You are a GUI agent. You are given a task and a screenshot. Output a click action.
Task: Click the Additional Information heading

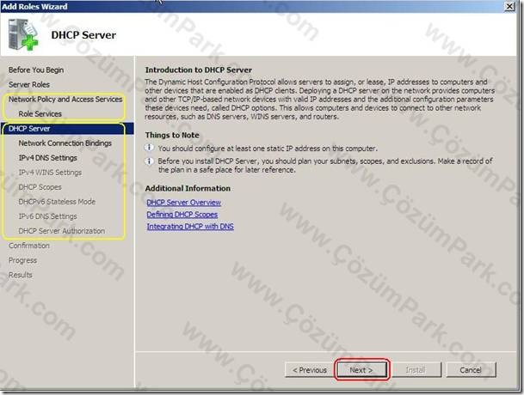pos(188,188)
